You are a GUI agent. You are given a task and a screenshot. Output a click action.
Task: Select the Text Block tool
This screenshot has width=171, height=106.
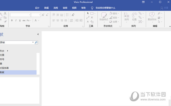pyautogui.click(x=92, y=22)
